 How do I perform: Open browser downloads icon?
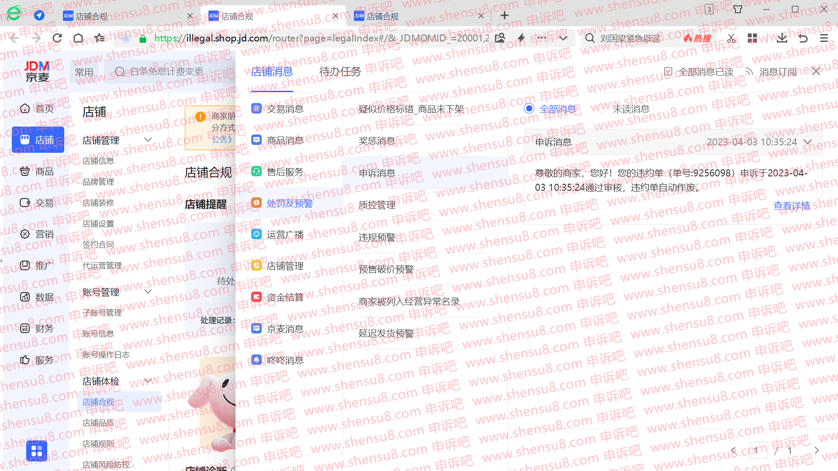click(x=782, y=38)
